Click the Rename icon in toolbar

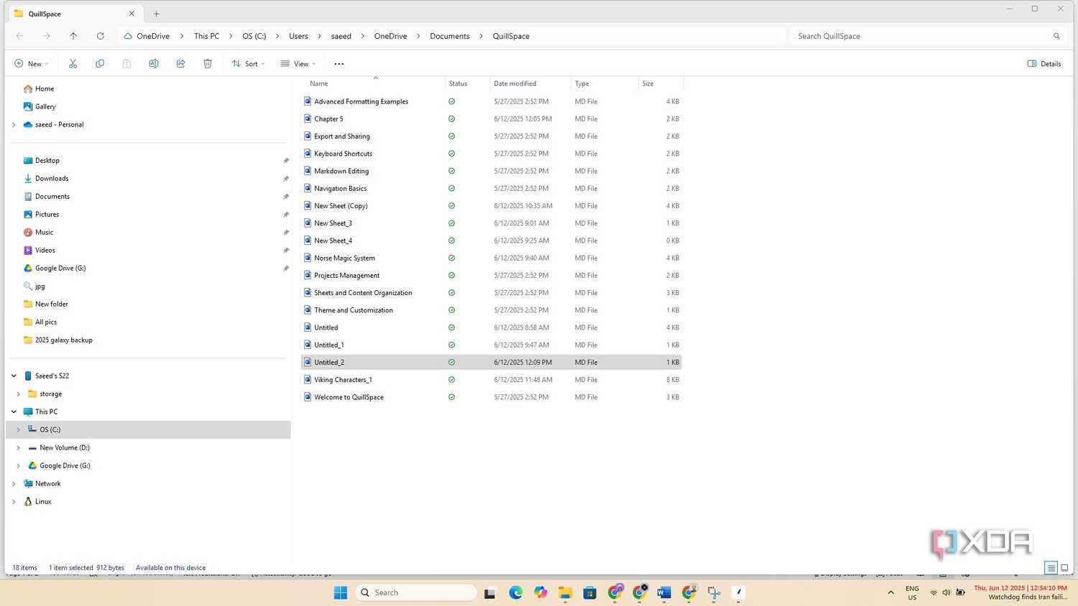(154, 64)
